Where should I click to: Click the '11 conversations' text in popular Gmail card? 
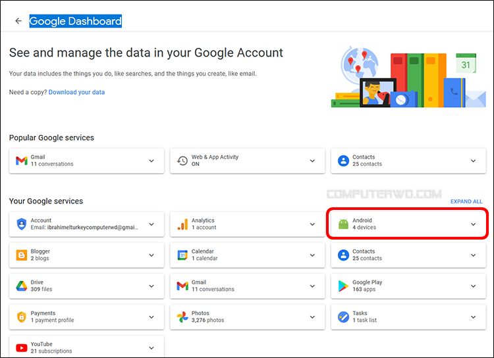pos(52,164)
